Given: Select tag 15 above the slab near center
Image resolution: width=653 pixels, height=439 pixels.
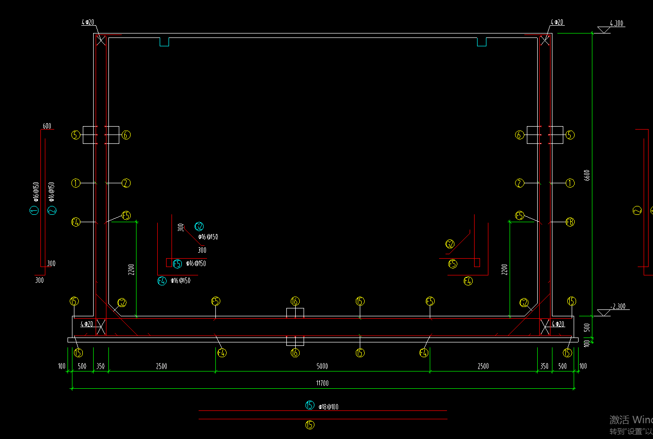Looking at the screenshot, I should coord(360,301).
